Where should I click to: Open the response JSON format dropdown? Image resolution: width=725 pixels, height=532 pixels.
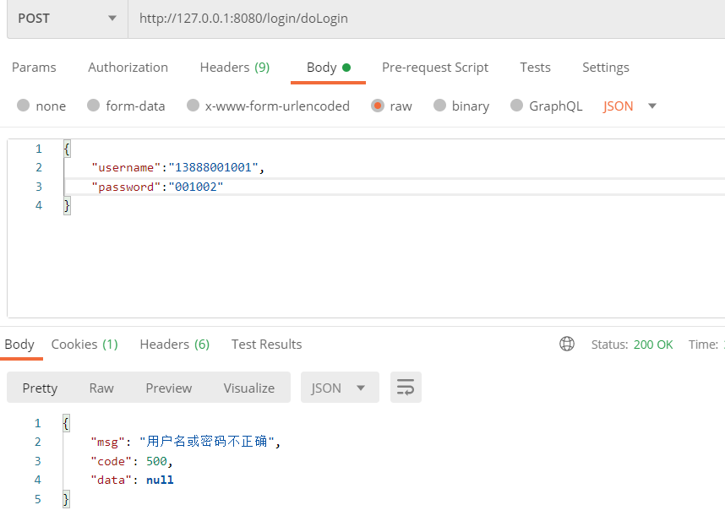point(340,388)
